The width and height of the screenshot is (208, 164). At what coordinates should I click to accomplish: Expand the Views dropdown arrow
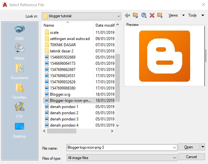183,15
